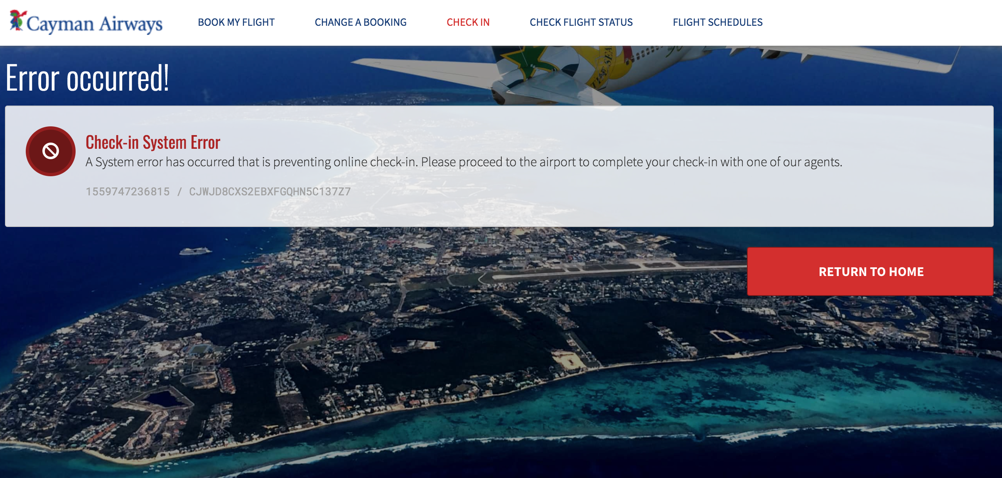
Task: Go to Change a Booking
Action: (361, 22)
